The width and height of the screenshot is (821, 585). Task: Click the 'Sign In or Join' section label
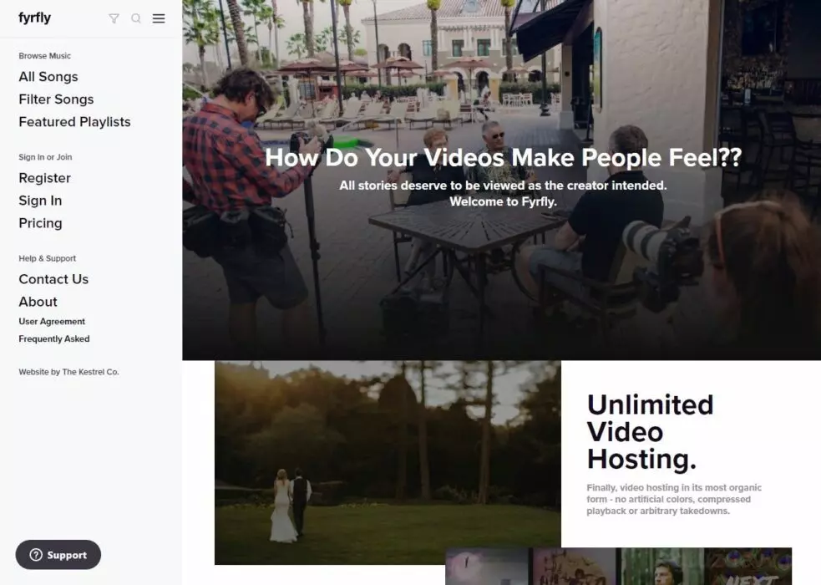click(x=45, y=157)
